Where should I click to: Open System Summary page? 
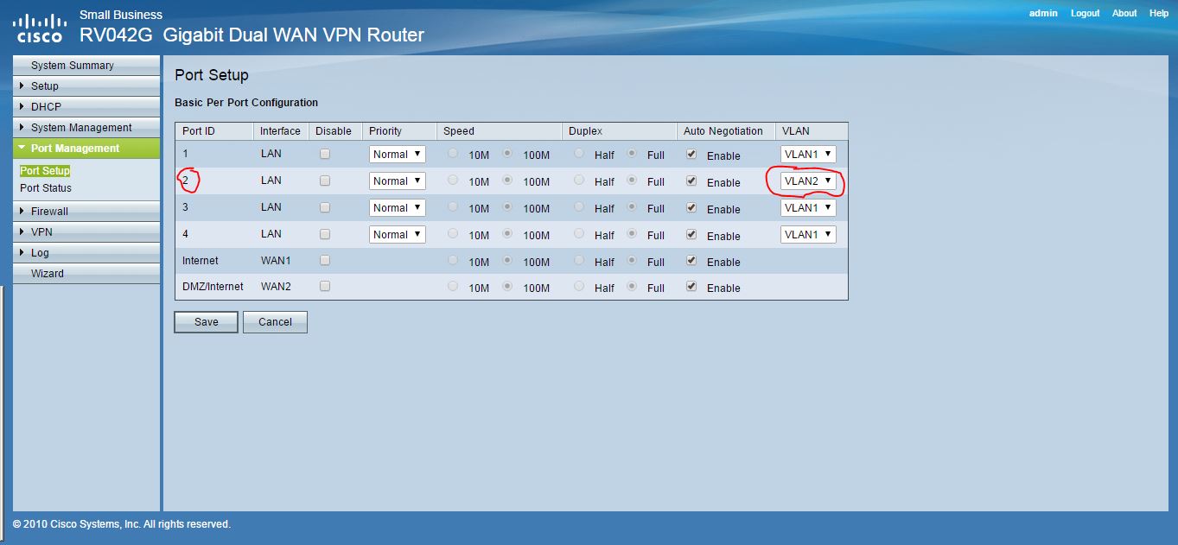point(86,66)
